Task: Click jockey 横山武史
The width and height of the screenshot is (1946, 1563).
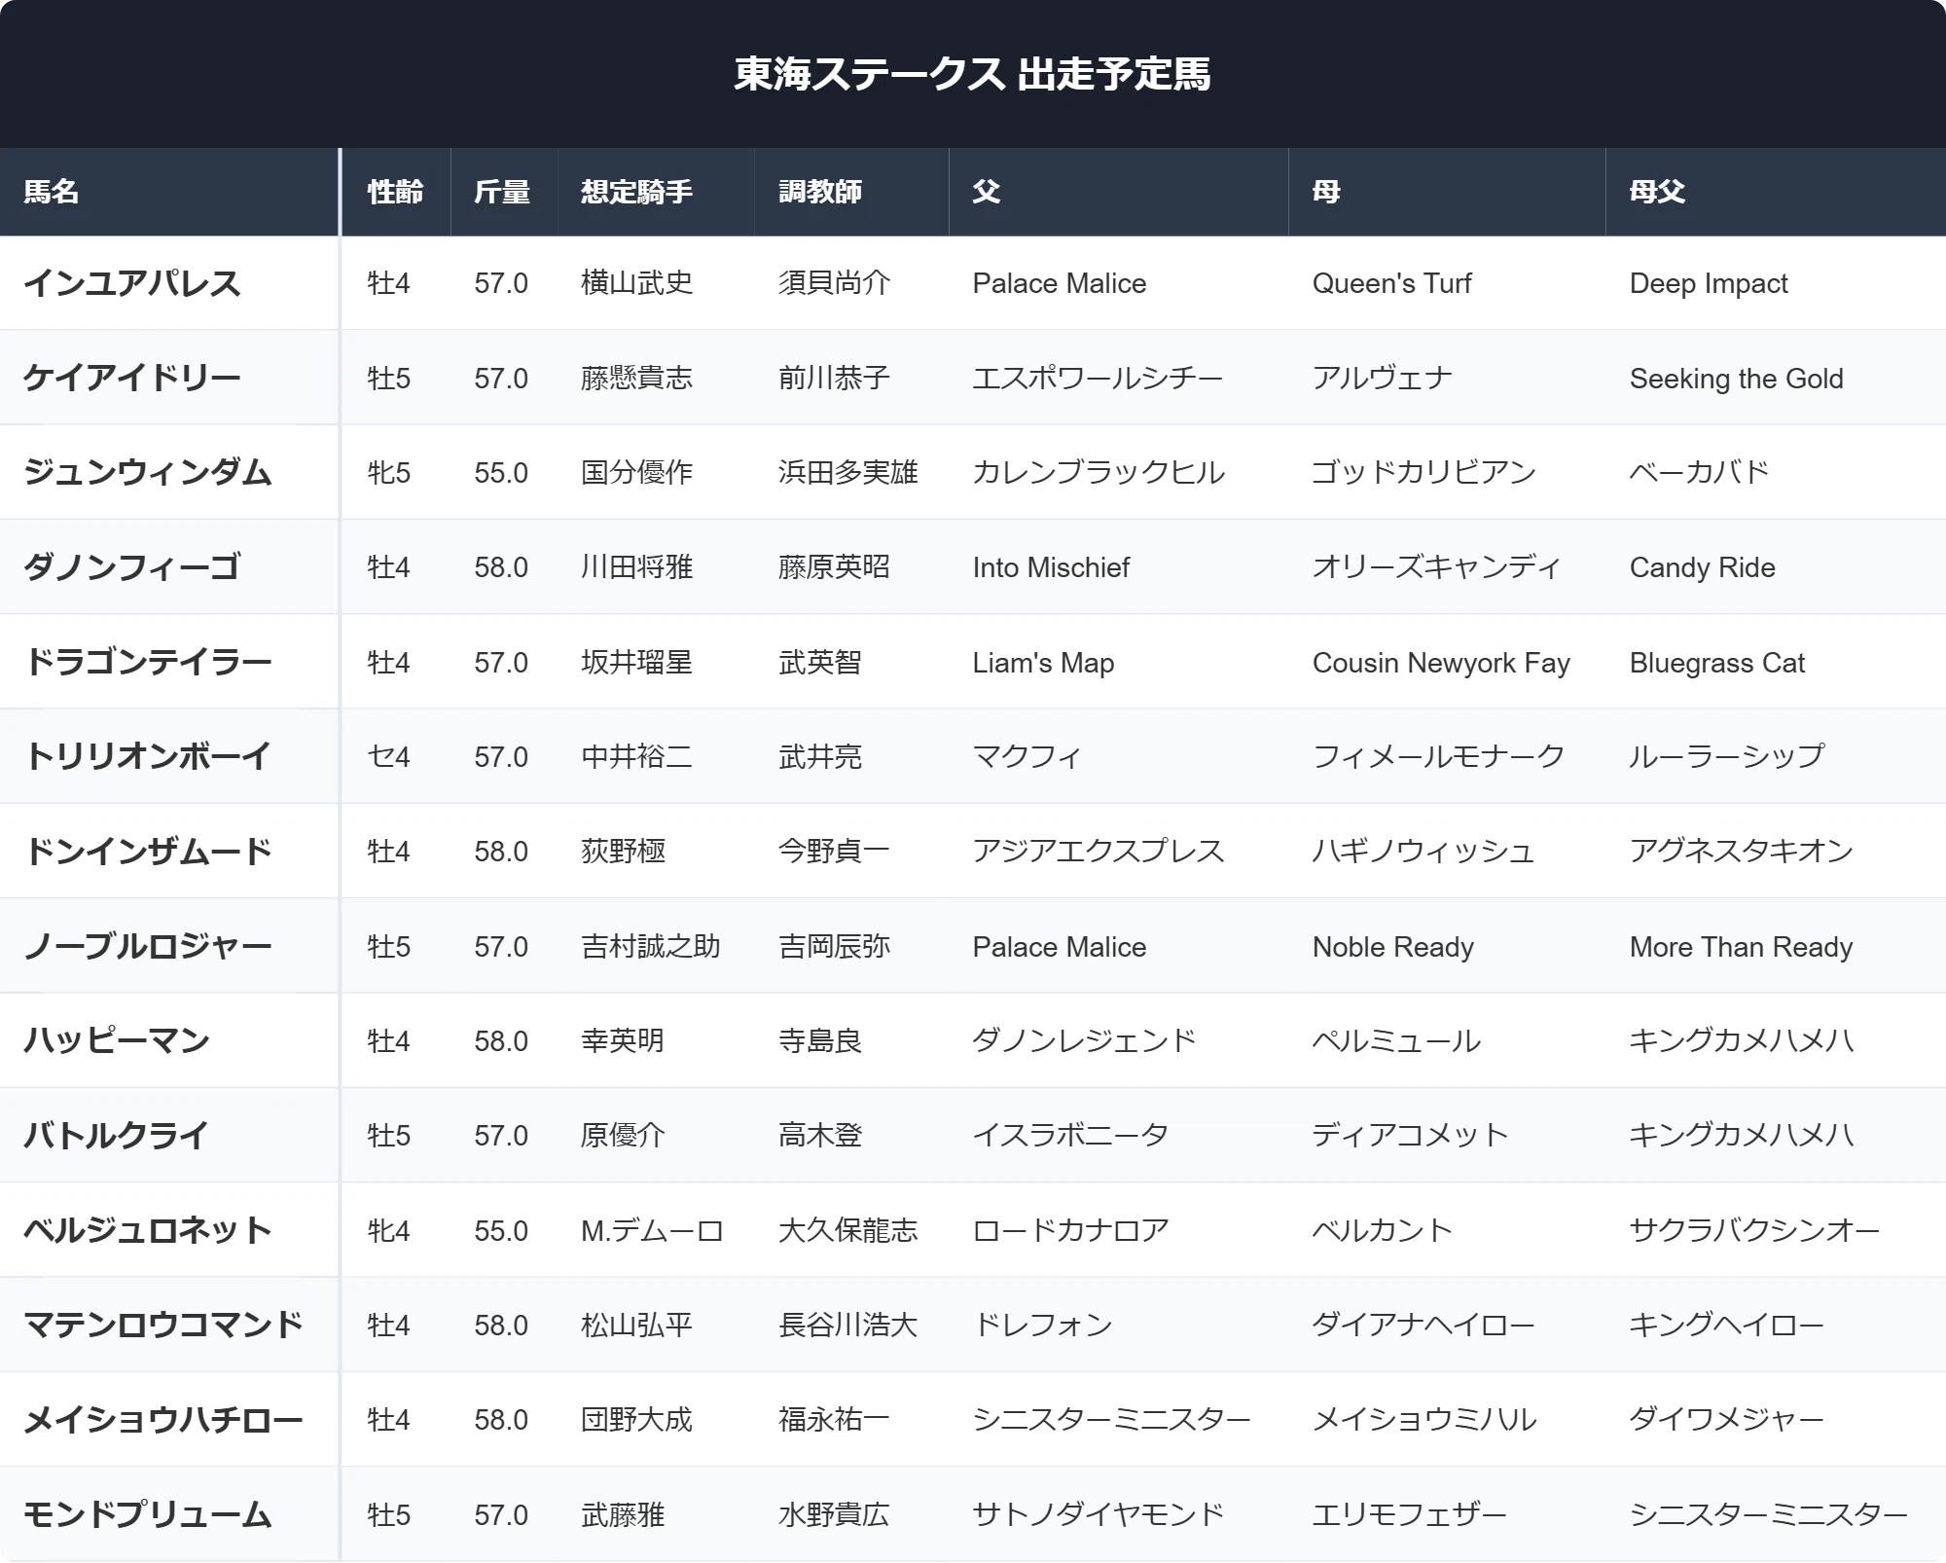Action: point(636,283)
